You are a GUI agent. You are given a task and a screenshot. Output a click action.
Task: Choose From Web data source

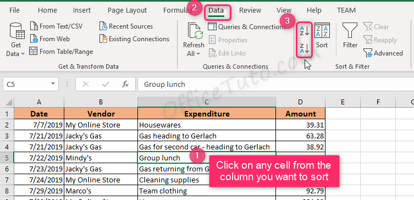coord(49,39)
